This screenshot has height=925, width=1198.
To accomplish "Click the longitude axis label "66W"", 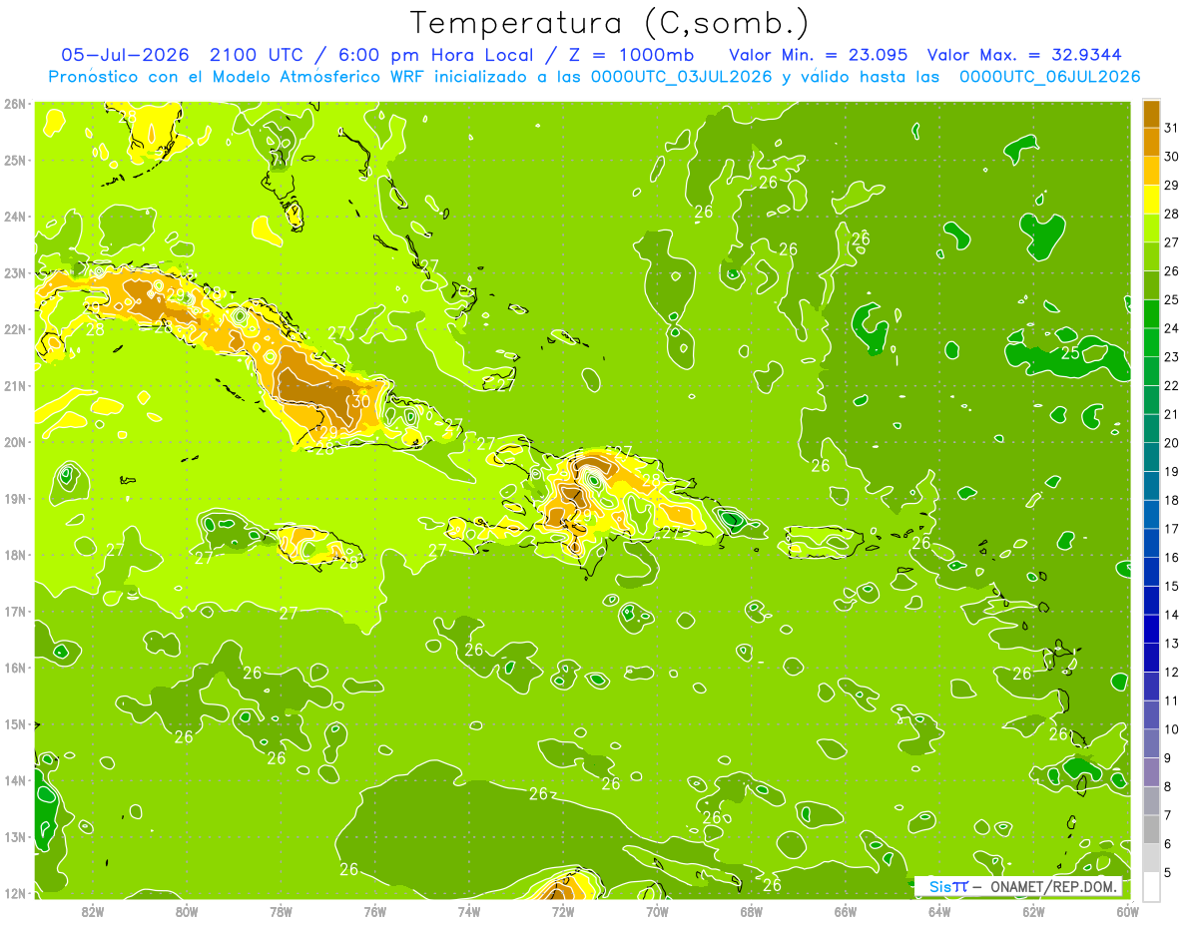I will (x=845, y=910).
